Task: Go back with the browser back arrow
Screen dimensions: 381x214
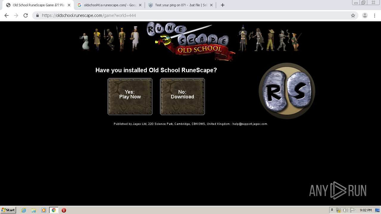Action: coord(7,15)
